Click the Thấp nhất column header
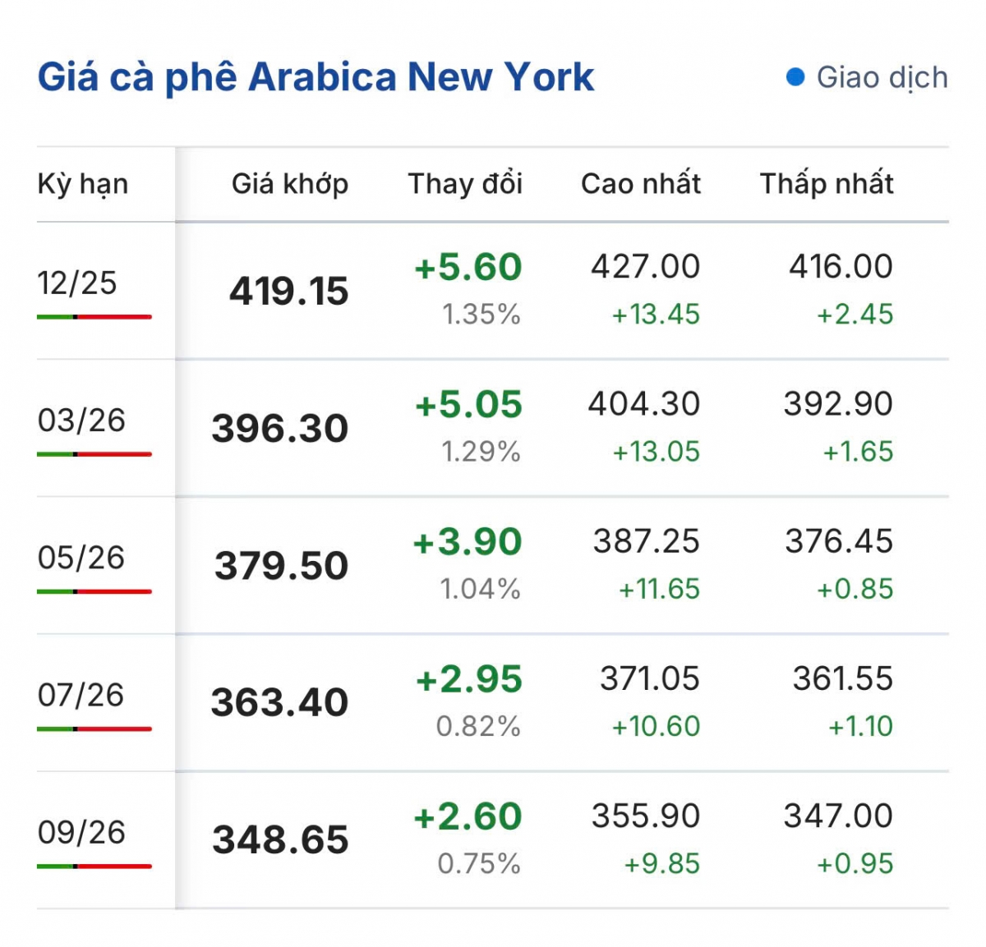Viewport: 986px width, 947px height. coord(826,184)
